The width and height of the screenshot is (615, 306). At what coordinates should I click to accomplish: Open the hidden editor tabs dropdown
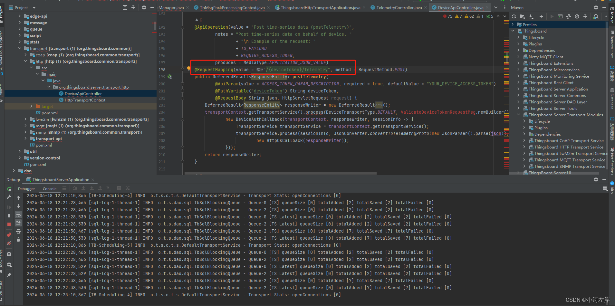click(x=496, y=7)
